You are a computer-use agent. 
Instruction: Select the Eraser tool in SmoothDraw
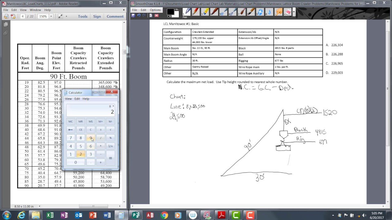[288, 12]
